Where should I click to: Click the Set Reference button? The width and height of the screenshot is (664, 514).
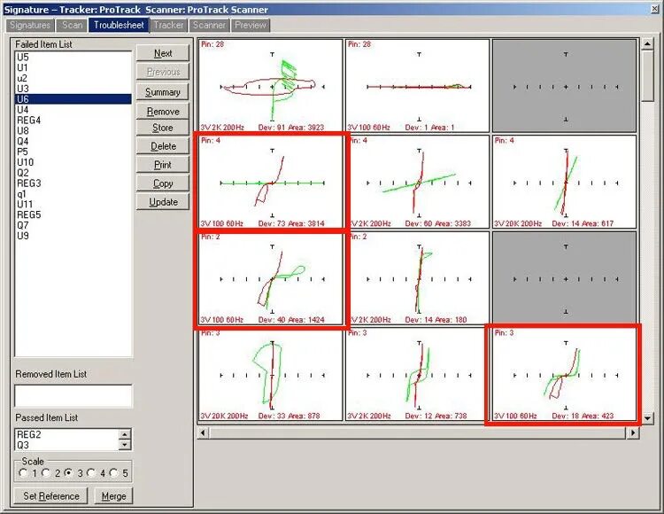point(50,495)
